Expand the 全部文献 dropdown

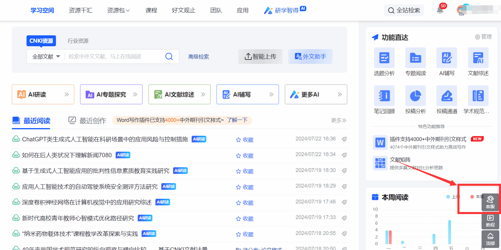[x=46, y=57]
